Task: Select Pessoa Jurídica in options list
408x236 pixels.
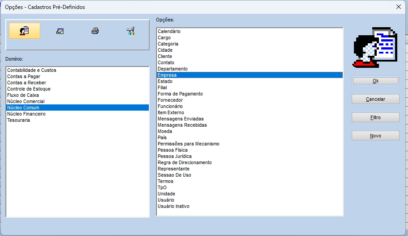Action: pyautogui.click(x=175, y=156)
